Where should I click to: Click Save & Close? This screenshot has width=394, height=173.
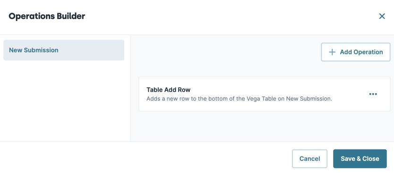tap(360, 159)
